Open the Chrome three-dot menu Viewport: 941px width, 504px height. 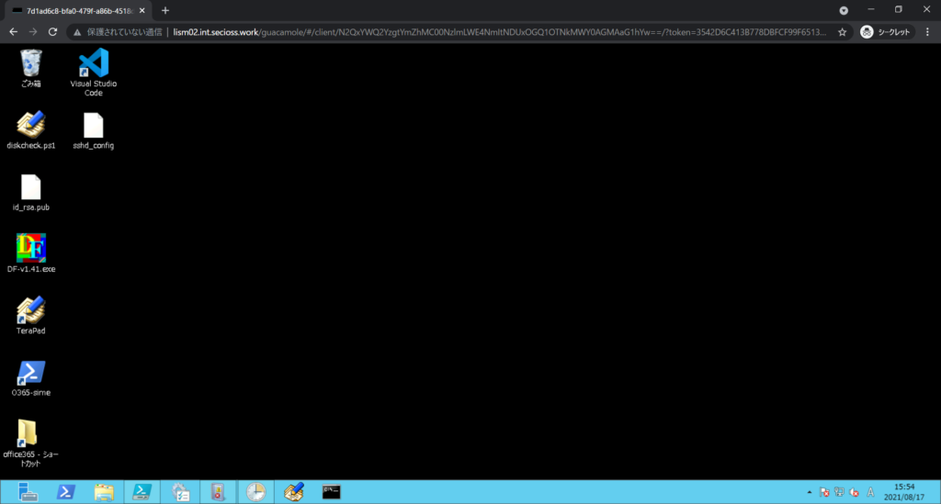tap(927, 31)
